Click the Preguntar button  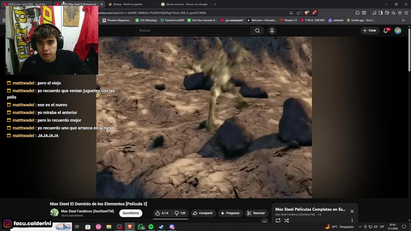(230, 213)
